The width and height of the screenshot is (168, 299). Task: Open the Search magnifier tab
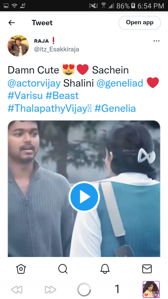[x=63, y=269]
